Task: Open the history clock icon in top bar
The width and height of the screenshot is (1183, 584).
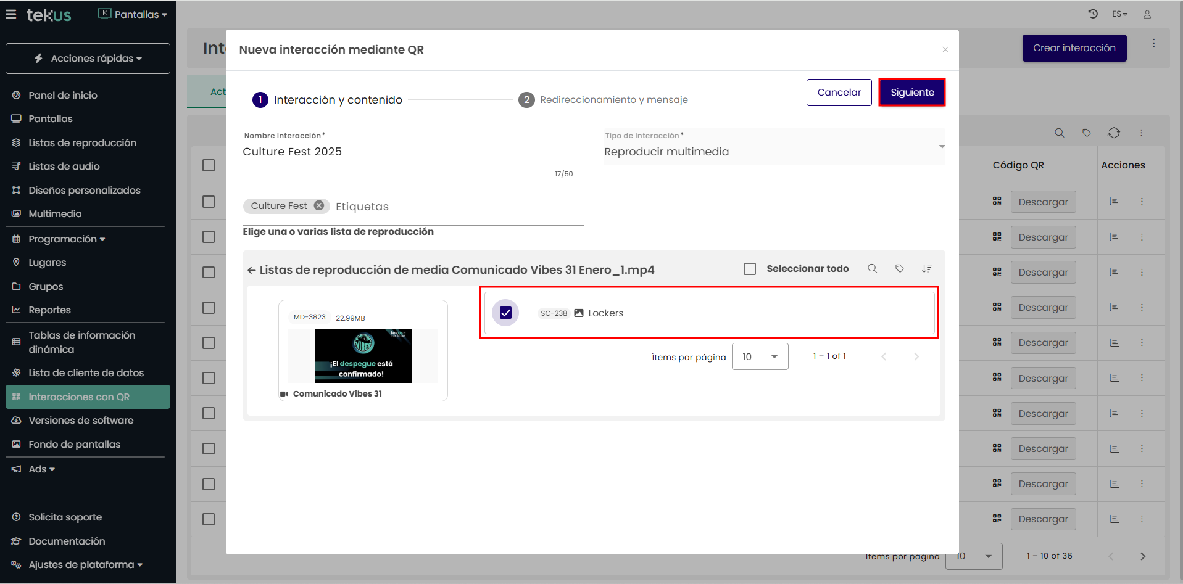Action: [x=1093, y=14]
